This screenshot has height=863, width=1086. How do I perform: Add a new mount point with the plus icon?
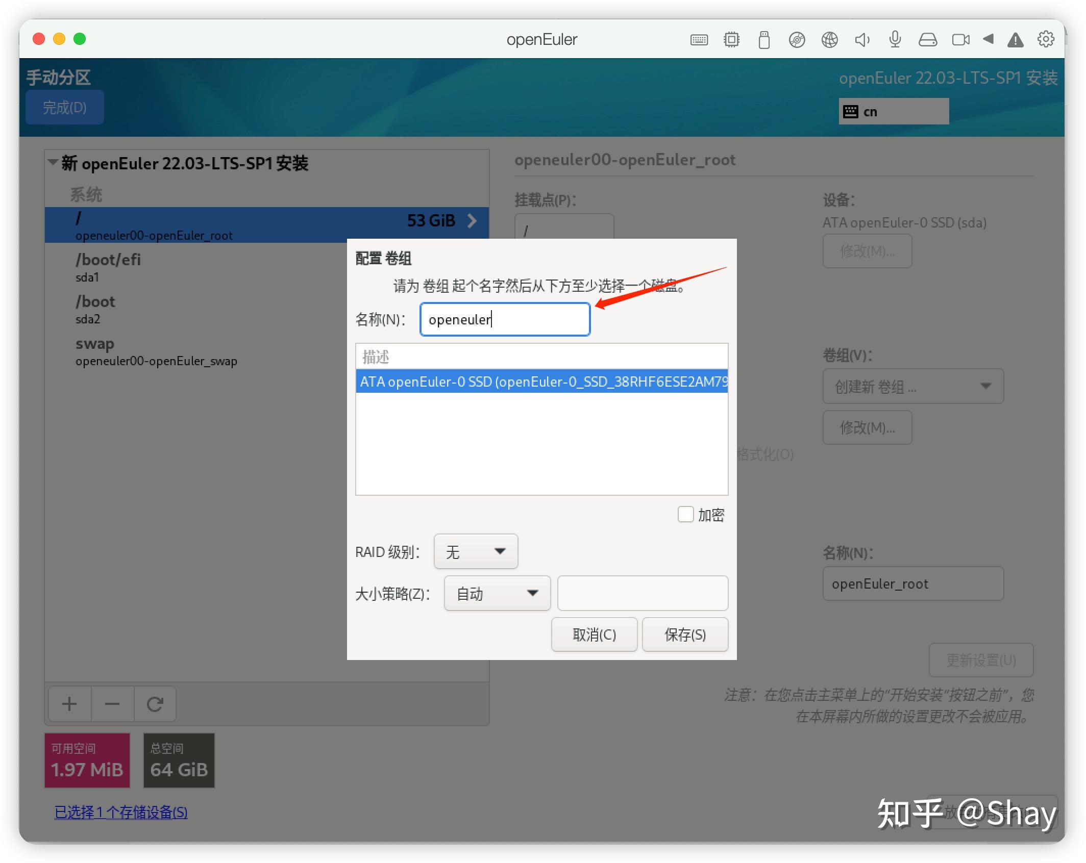pos(69,704)
